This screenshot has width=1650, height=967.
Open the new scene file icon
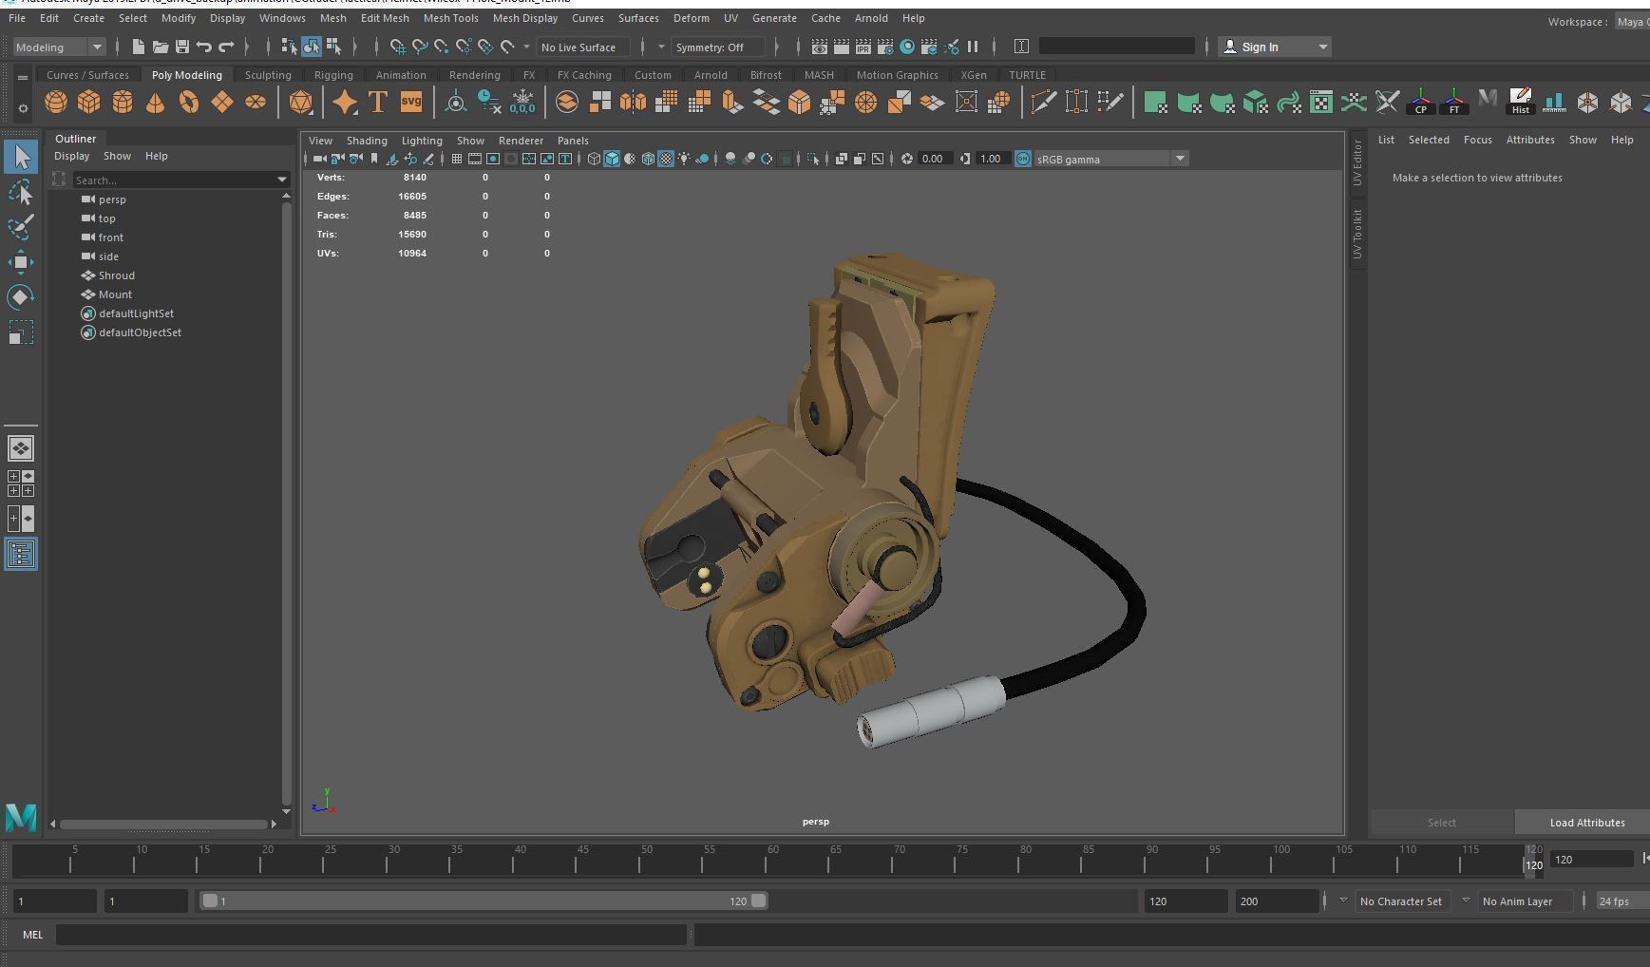[x=139, y=47]
